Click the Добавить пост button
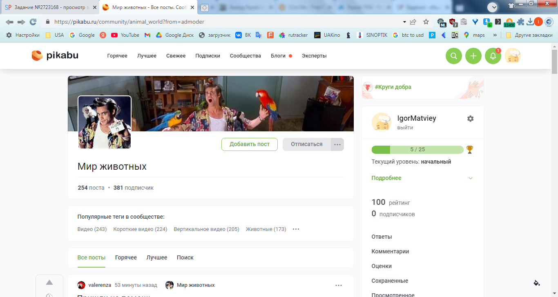This screenshot has width=558, height=297. (250, 144)
